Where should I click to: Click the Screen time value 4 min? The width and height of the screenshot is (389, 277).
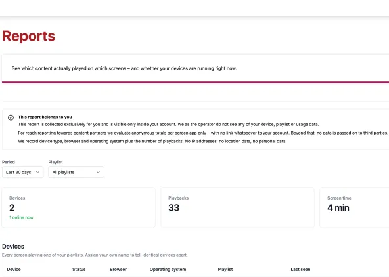coord(338,208)
